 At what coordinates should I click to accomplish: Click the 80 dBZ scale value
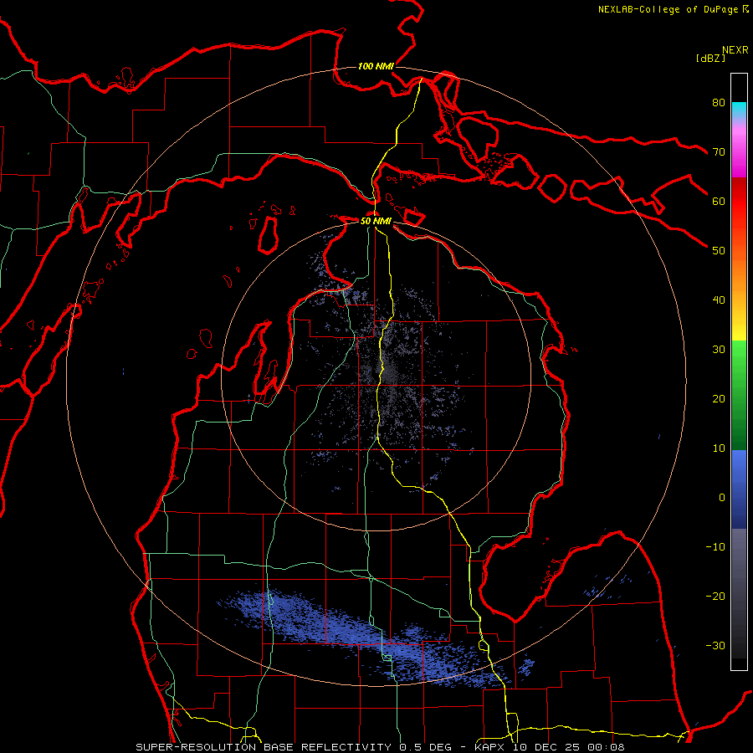(x=719, y=102)
